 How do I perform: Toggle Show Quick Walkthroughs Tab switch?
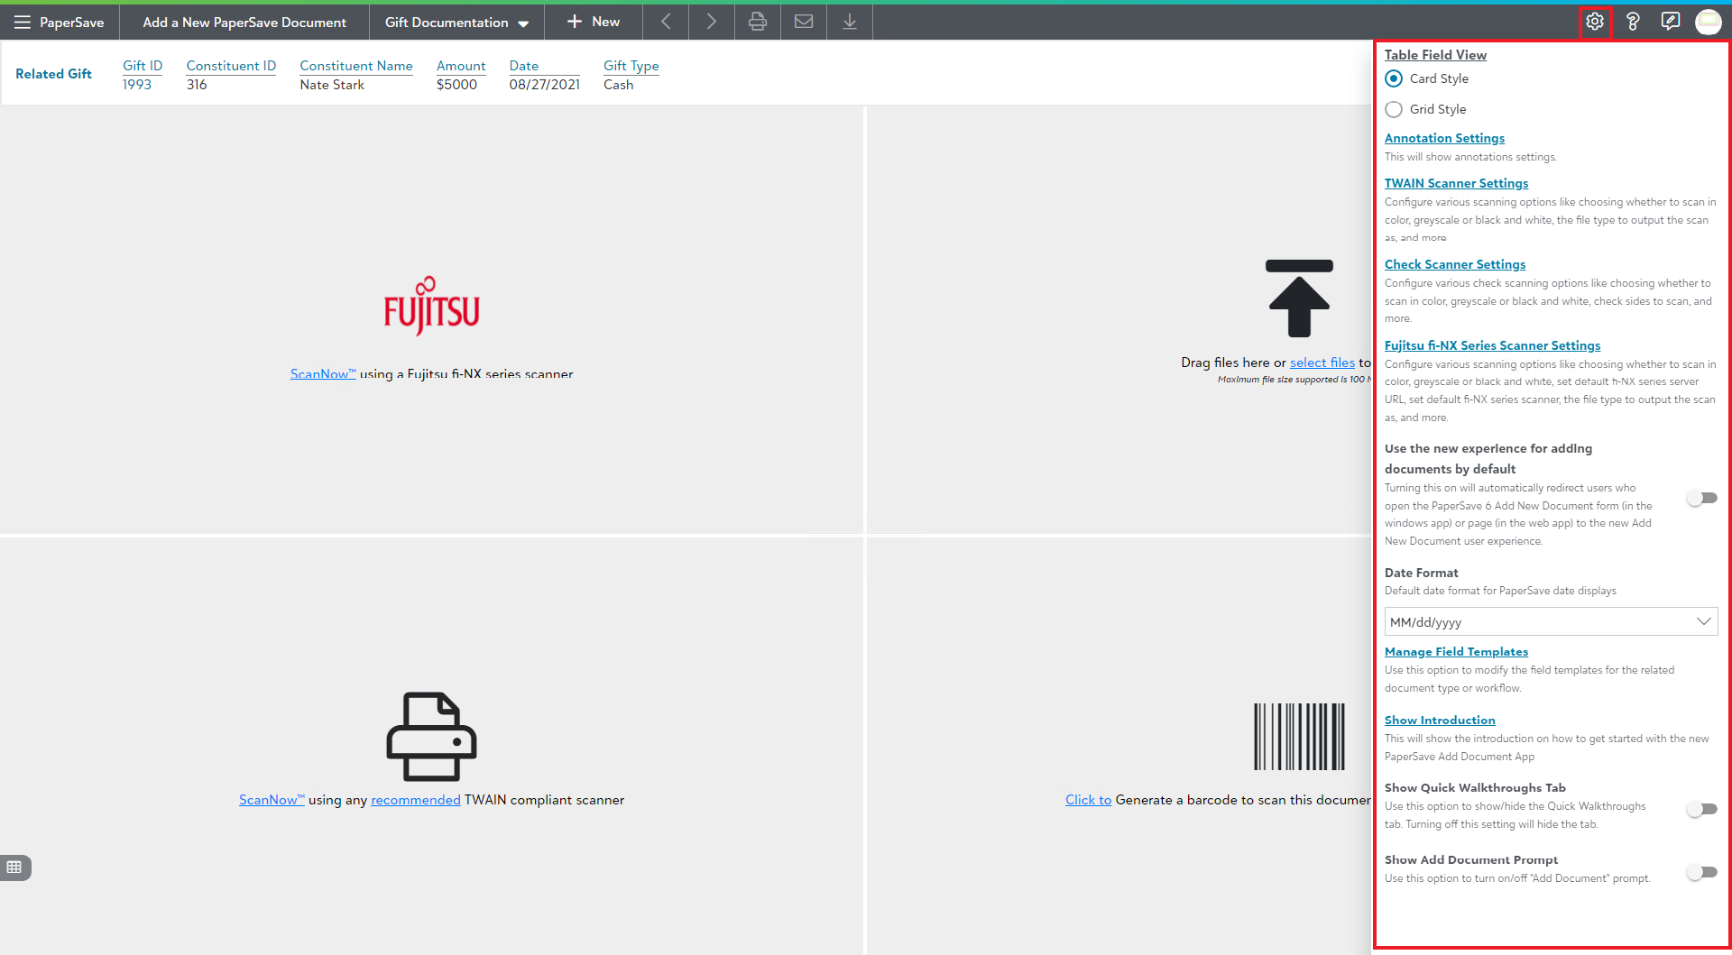click(x=1701, y=809)
